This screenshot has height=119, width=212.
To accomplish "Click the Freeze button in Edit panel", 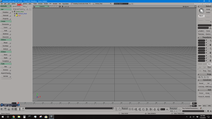I will tap(201, 93).
